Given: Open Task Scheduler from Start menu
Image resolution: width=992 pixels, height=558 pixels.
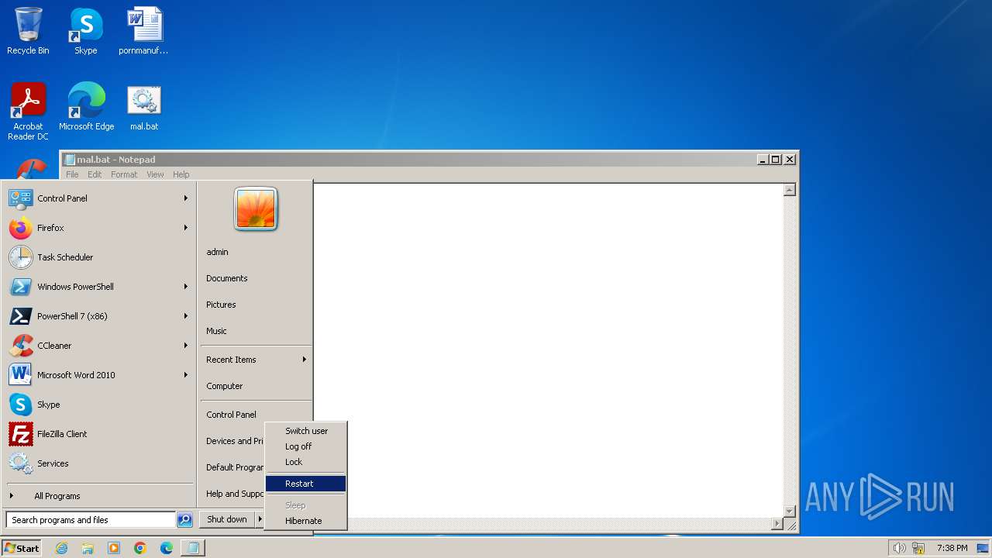Looking at the screenshot, I should tap(99, 257).
